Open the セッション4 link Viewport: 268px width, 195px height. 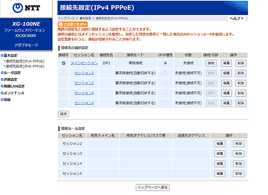(84, 93)
